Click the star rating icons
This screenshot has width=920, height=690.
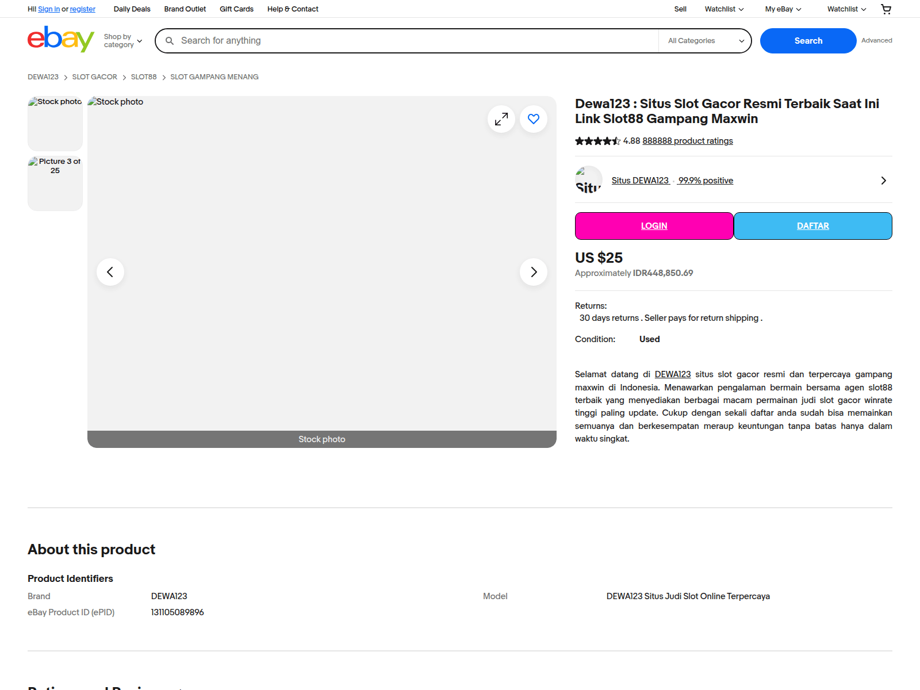click(598, 141)
